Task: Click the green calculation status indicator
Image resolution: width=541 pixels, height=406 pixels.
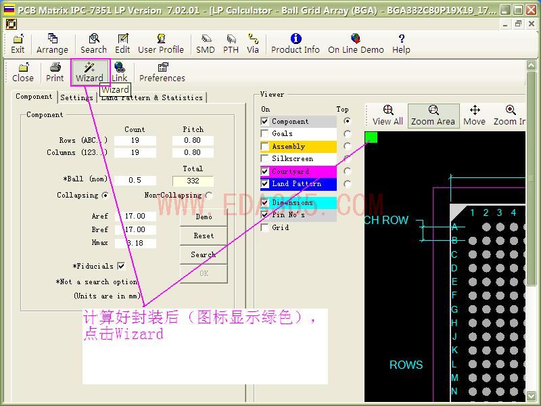Action: click(371, 137)
